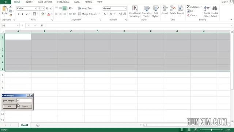Adjust the zoom slider handle

point(211,130)
